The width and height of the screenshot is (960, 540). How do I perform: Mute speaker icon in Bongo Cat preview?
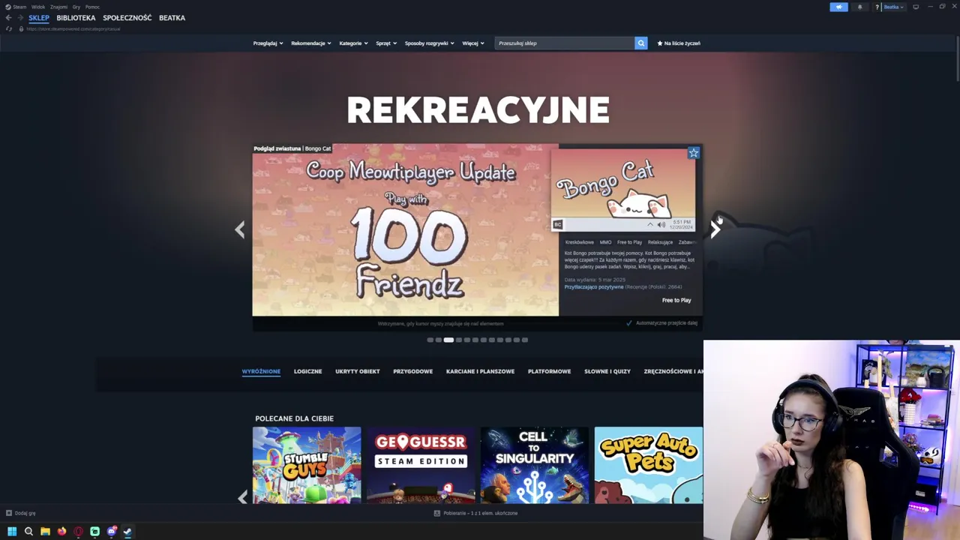click(661, 224)
